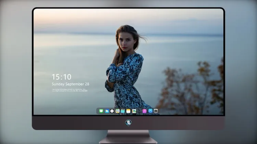Launch the Clock app from dock

pos(112,111)
